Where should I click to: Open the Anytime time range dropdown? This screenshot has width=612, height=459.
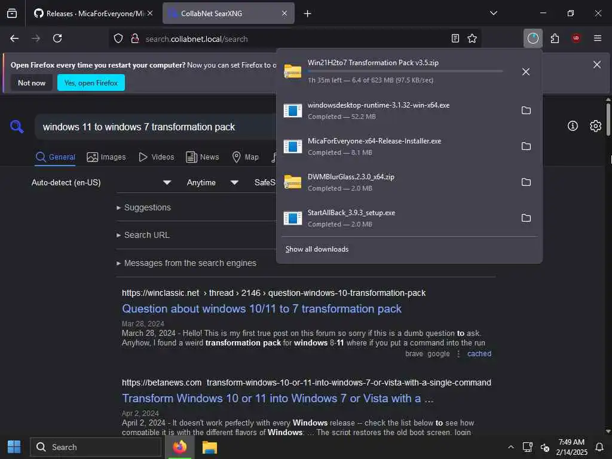tap(212, 182)
